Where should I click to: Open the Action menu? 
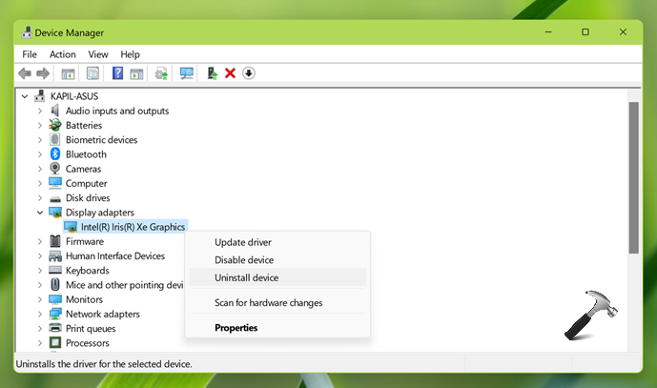tap(62, 54)
